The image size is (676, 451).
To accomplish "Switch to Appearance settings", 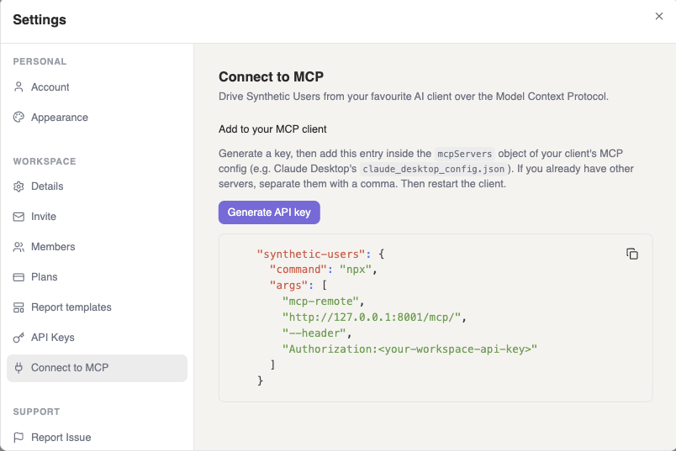I will coord(97,118).
